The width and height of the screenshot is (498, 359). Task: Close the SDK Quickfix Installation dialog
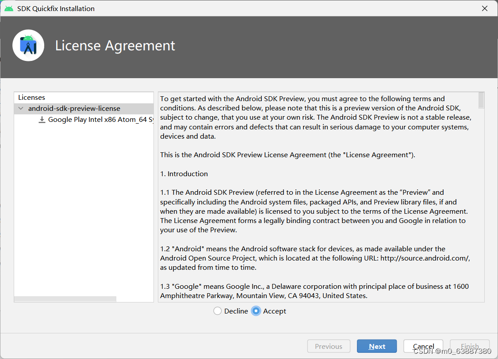pos(485,8)
